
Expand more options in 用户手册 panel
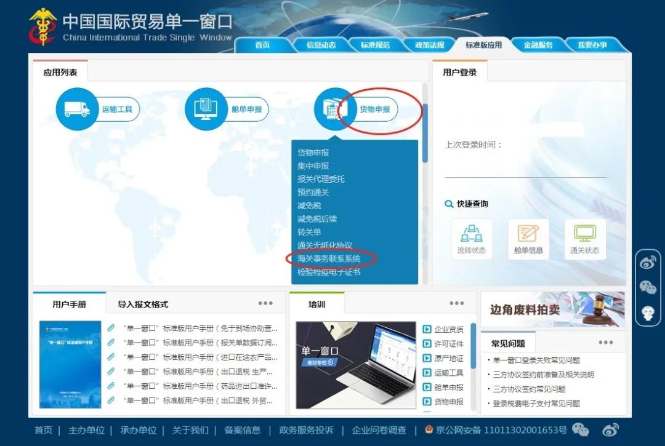point(265,303)
